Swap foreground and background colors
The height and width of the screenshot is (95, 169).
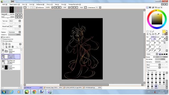(x=167, y=31)
